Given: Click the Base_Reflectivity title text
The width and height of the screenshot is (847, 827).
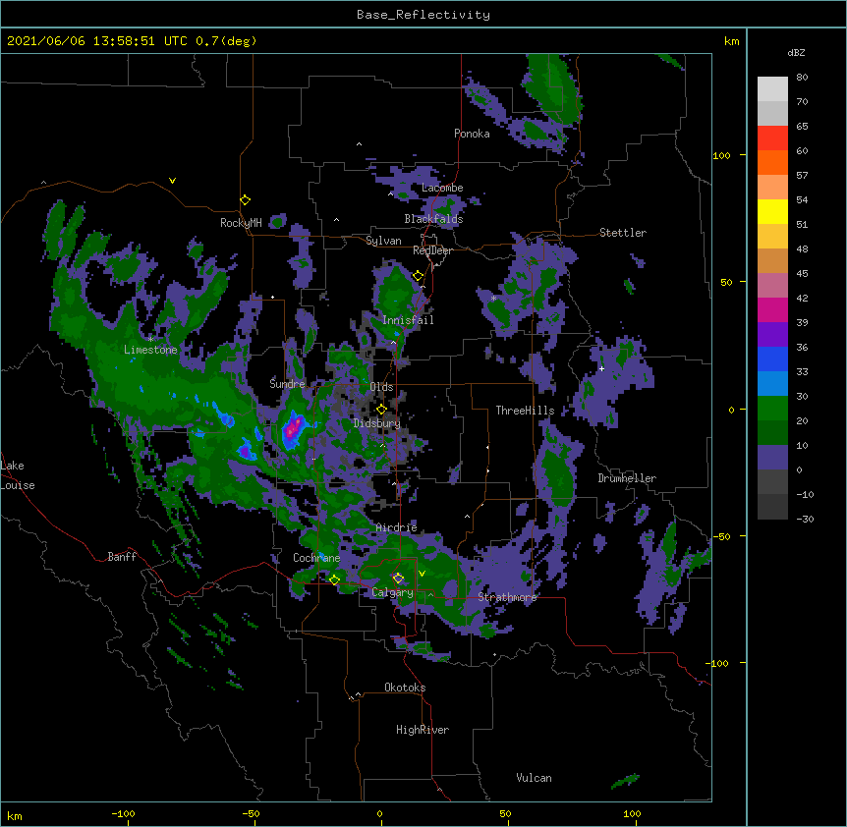Looking at the screenshot, I should (423, 15).
